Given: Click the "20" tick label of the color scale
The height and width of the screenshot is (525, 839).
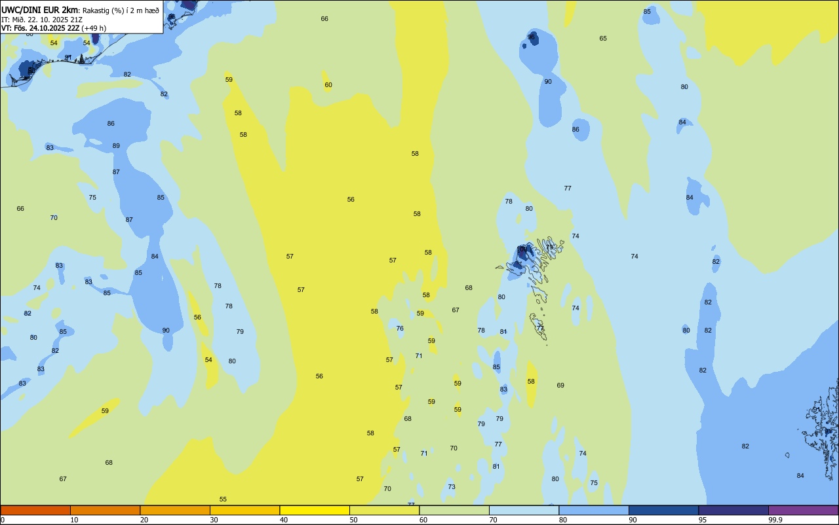Looking at the screenshot, I should click(x=144, y=520).
